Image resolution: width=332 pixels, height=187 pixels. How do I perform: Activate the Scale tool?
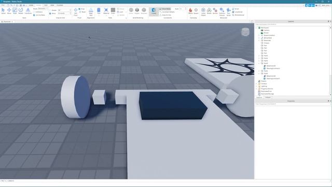(x=15, y=11)
